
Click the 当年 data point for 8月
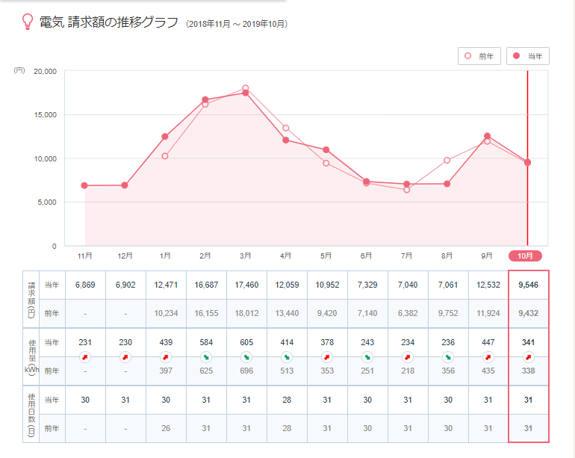pyautogui.click(x=447, y=184)
